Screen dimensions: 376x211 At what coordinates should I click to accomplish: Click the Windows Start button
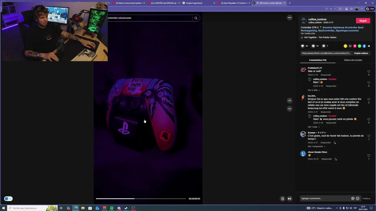pos(4,208)
